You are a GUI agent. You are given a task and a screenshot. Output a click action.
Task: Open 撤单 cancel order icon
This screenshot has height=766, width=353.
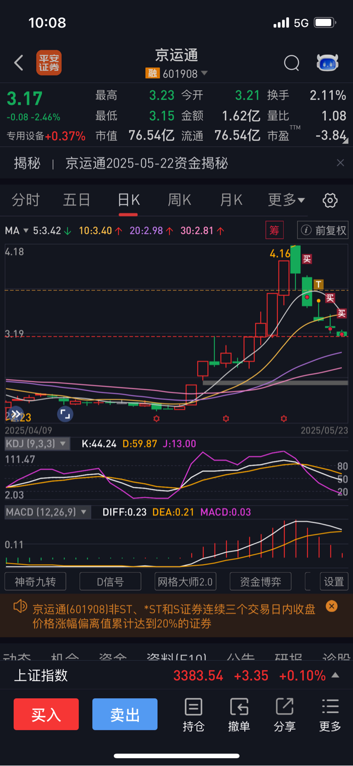point(239,714)
